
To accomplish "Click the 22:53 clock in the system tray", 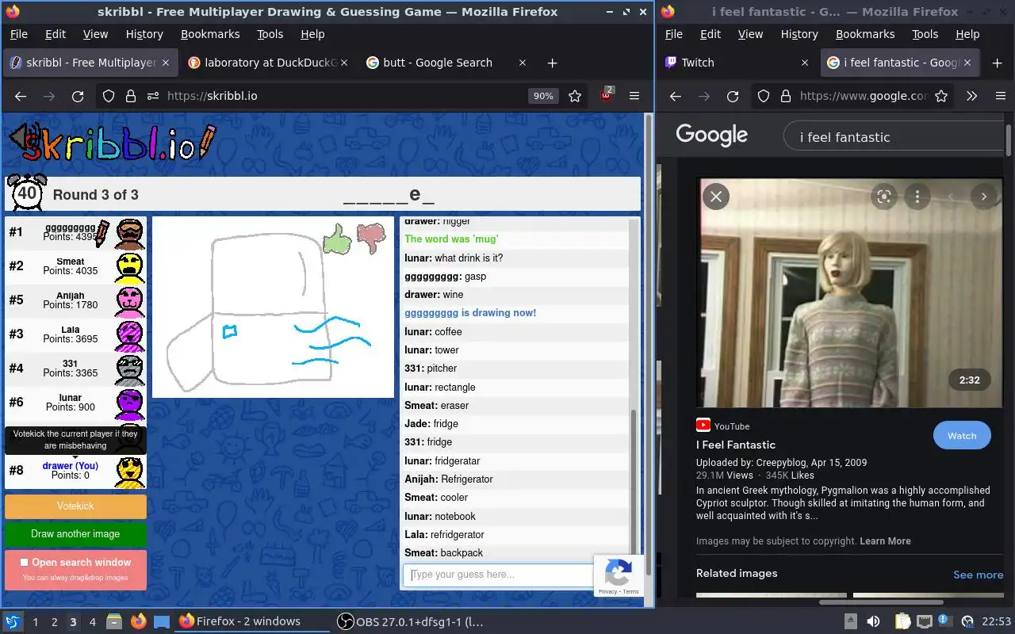I will pos(997,621).
